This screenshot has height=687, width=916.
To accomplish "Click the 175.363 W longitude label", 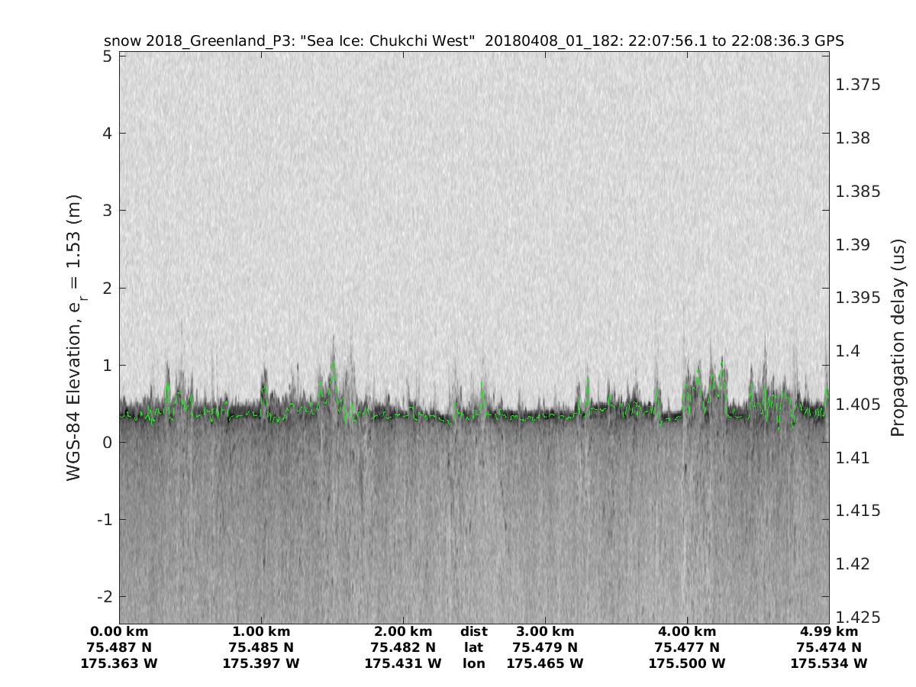I will [x=119, y=663].
